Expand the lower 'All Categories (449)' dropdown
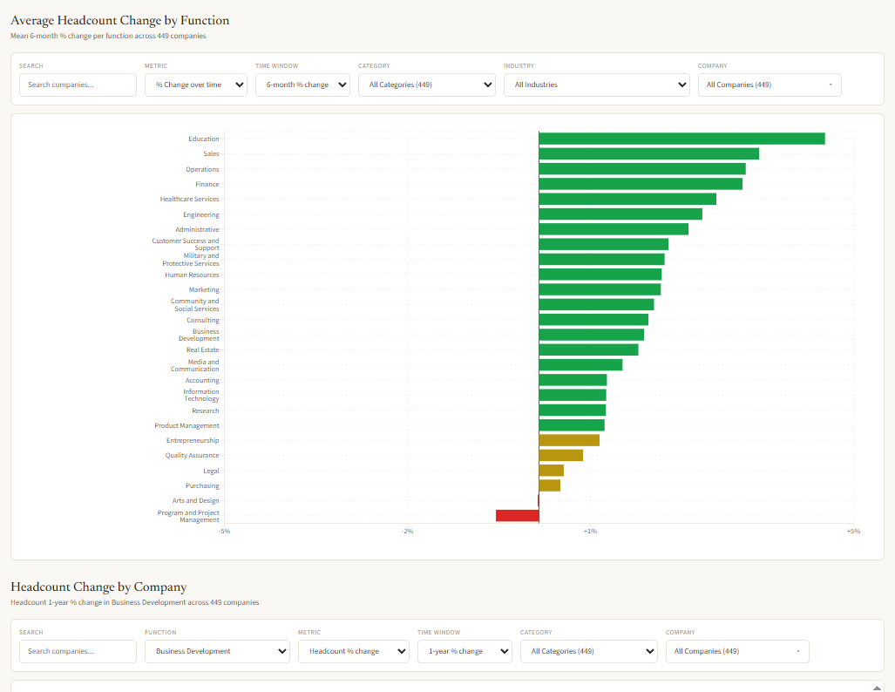 (x=588, y=651)
